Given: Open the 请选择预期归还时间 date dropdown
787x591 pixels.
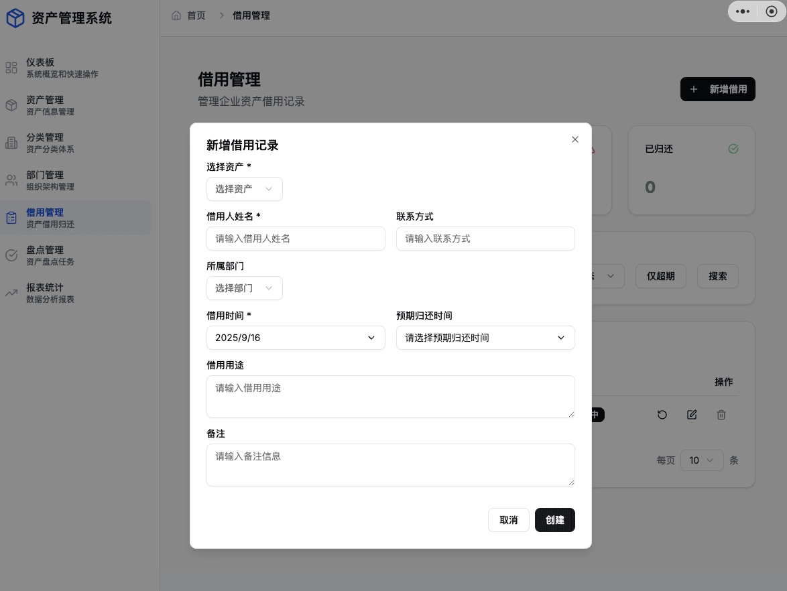Looking at the screenshot, I should pos(485,338).
